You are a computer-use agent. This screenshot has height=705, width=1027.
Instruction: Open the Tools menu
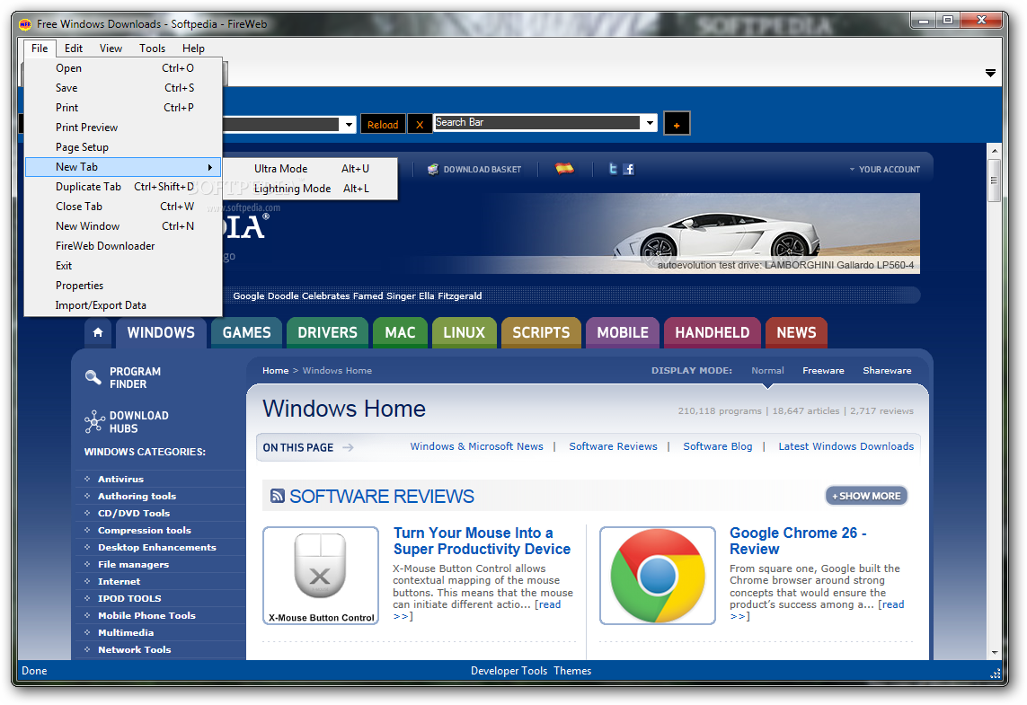(152, 48)
